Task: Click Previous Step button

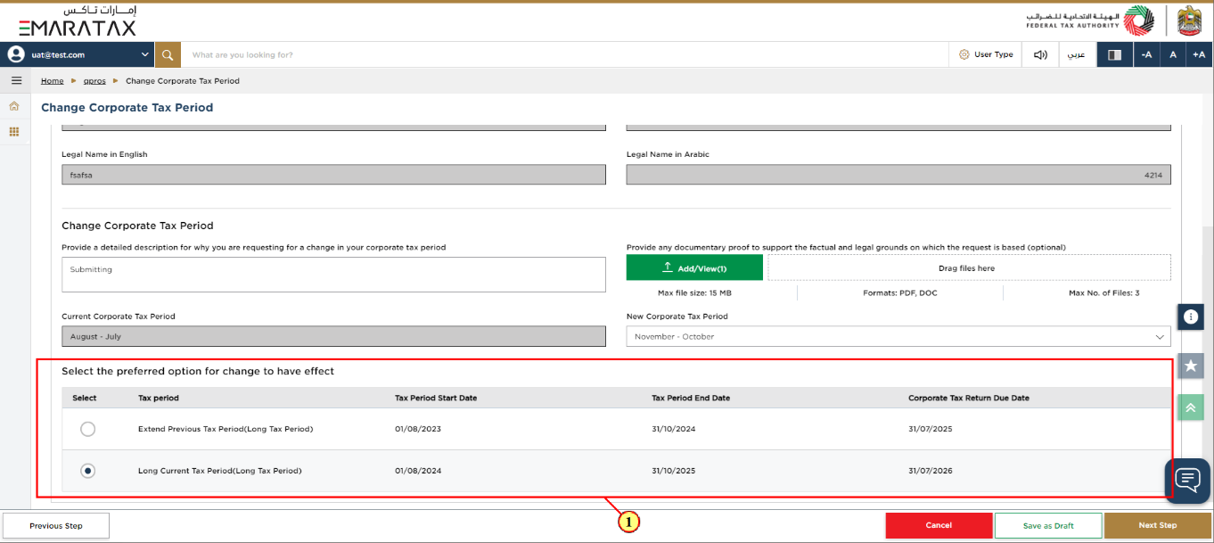Action: 56,525
